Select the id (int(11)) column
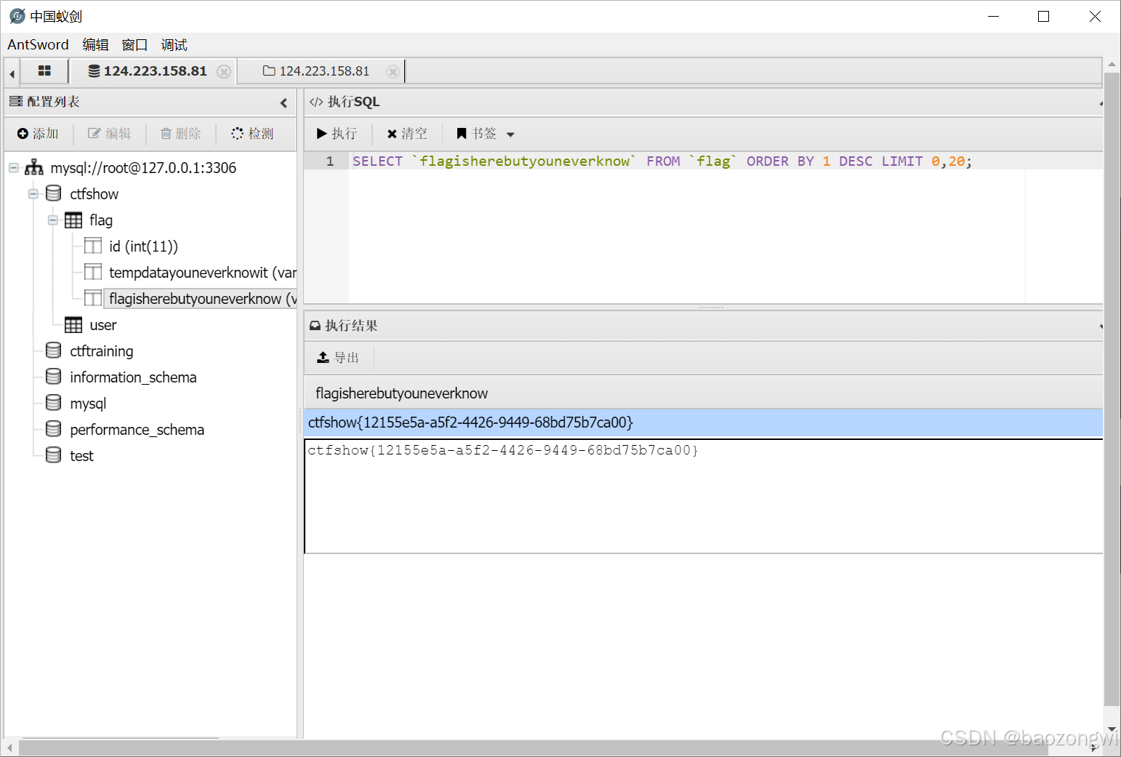This screenshot has height=757, width=1121. 143,246
